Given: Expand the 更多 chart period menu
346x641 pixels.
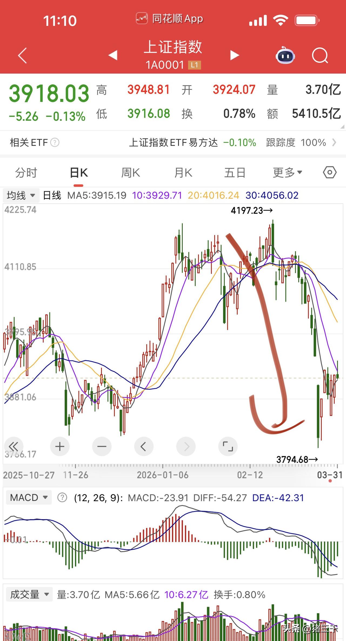Looking at the screenshot, I should coord(287,172).
